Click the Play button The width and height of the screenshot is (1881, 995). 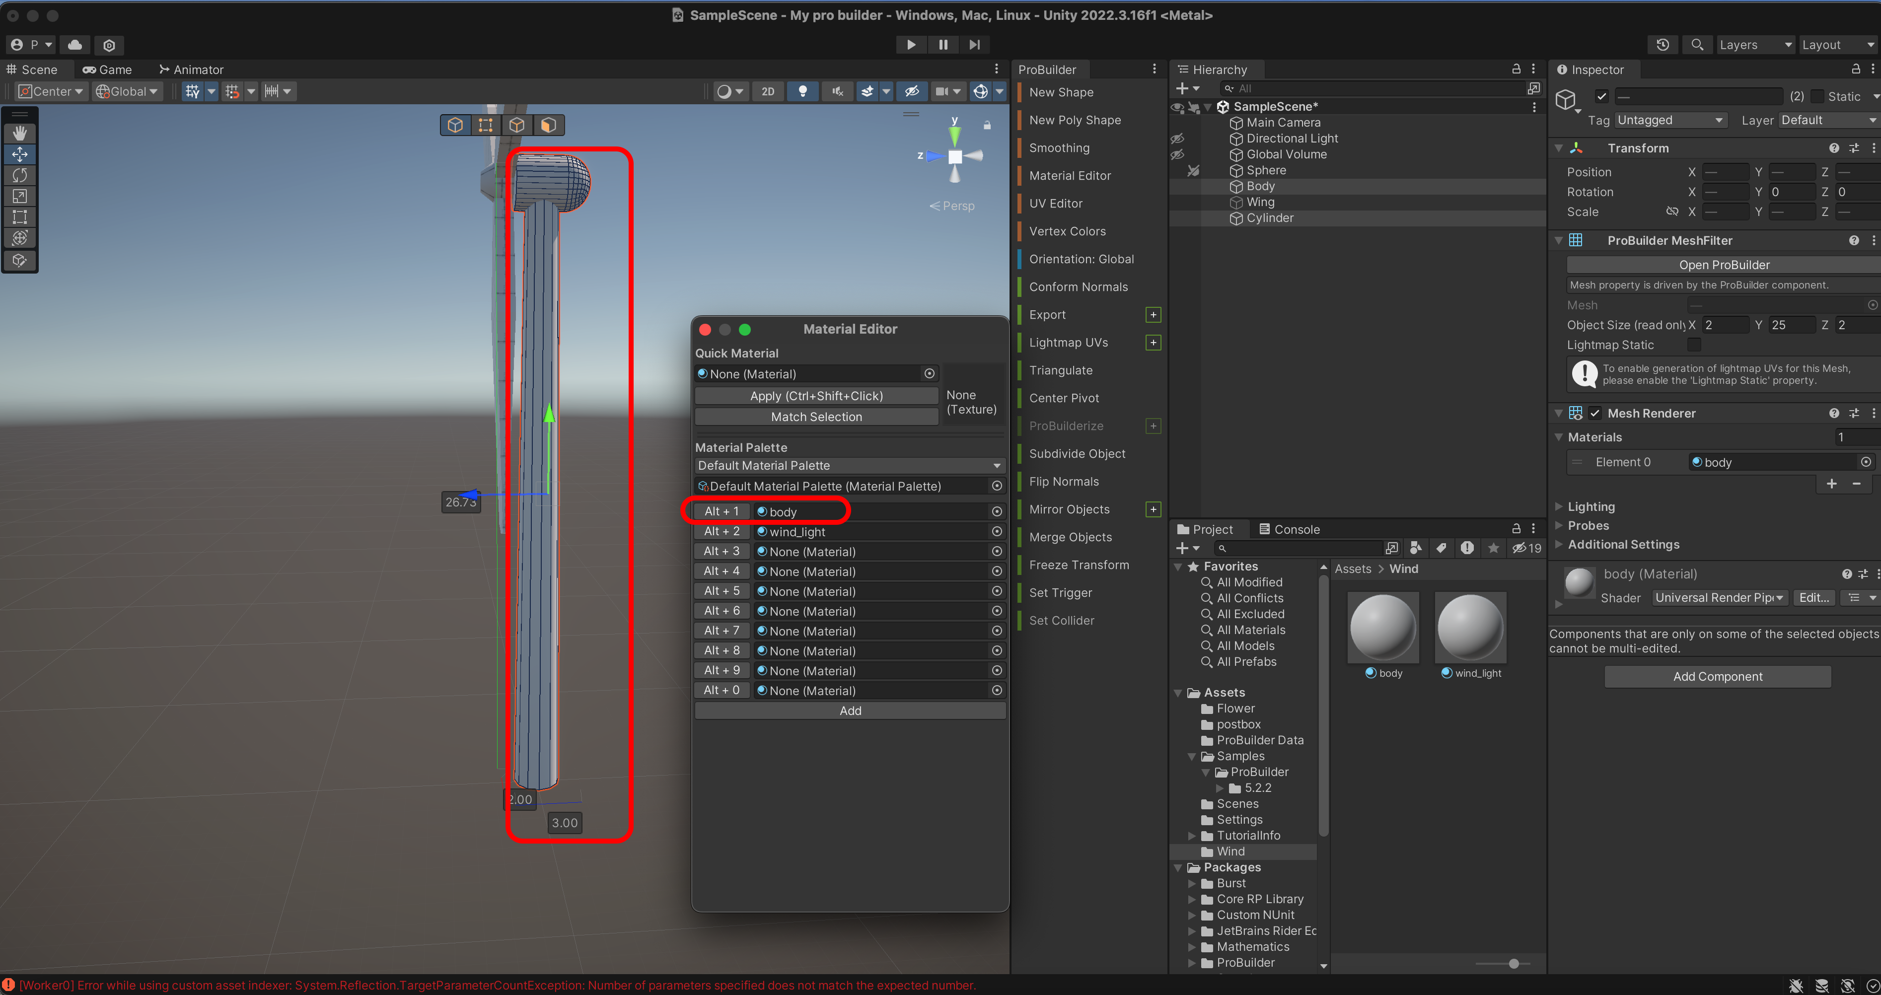(x=911, y=45)
